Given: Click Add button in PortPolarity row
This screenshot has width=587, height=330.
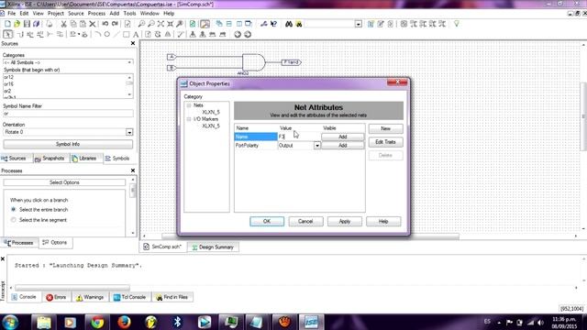Looking at the screenshot, I should click(x=342, y=146).
